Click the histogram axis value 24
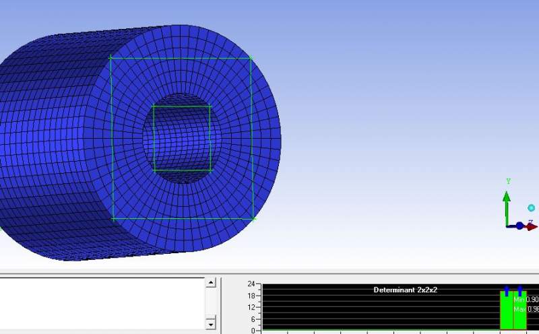 (x=251, y=283)
